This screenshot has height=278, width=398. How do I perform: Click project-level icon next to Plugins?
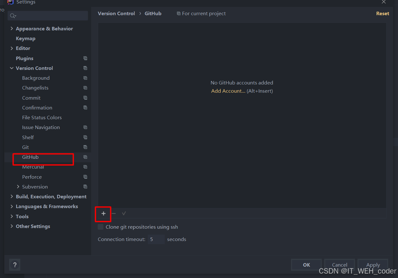point(85,58)
